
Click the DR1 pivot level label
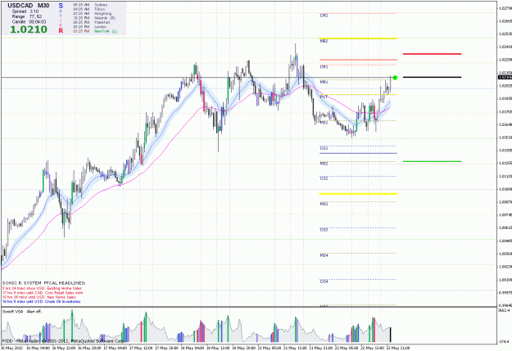(324, 67)
